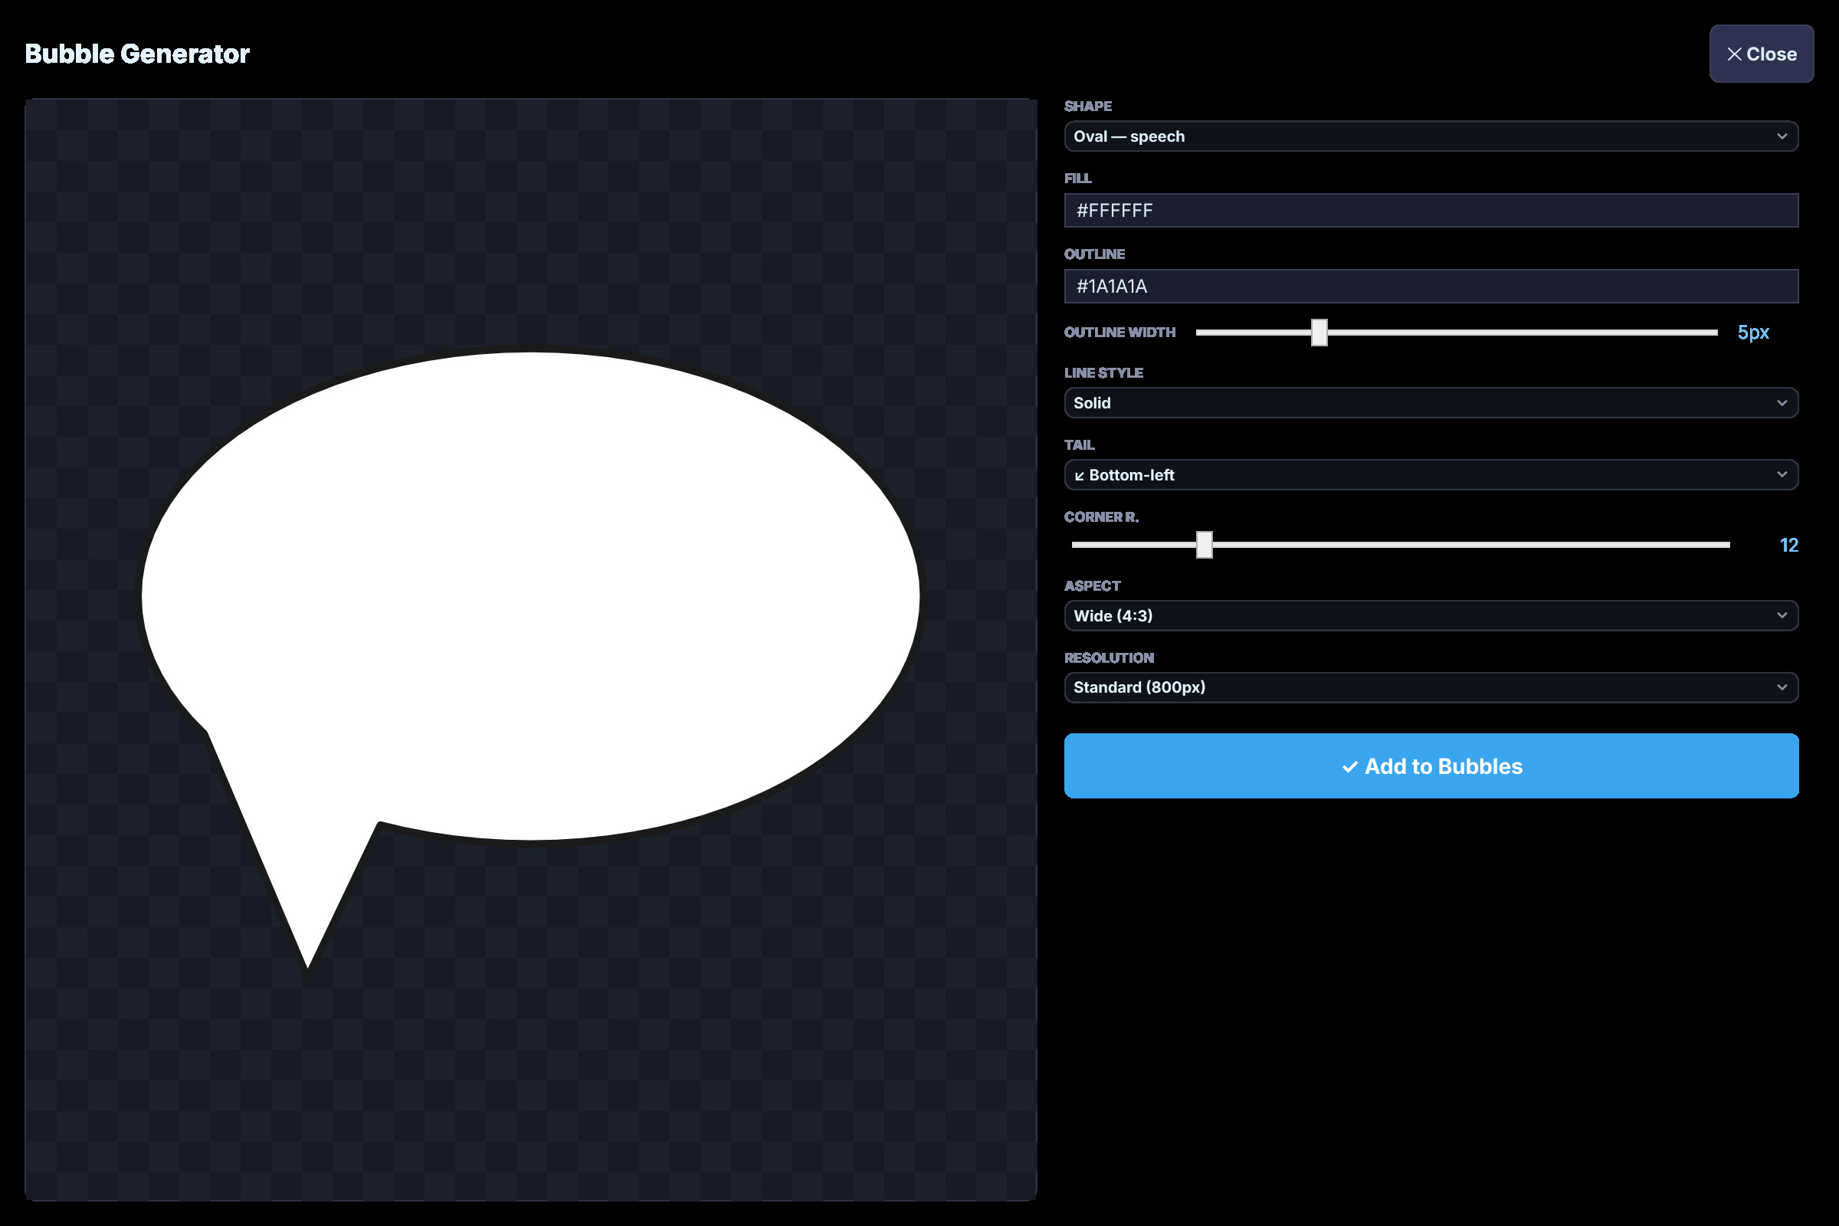Click the corner radius value 12
Image resolution: width=1839 pixels, height=1226 pixels.
pos(1788,545)
